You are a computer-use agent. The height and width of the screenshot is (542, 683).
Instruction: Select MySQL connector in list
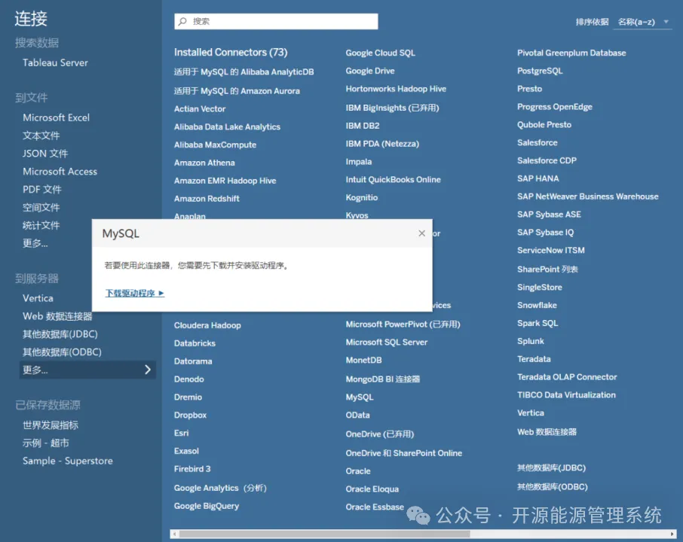click(360, 397)
